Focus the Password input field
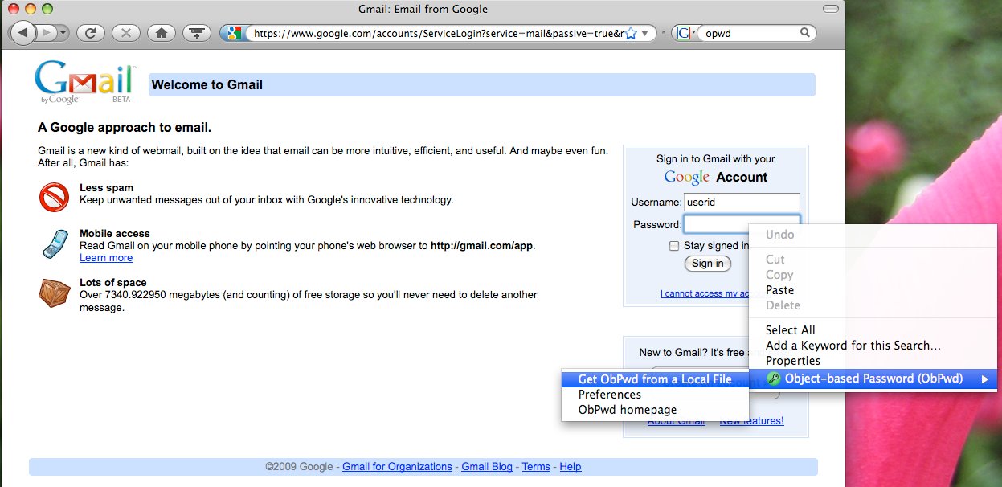 742,223
